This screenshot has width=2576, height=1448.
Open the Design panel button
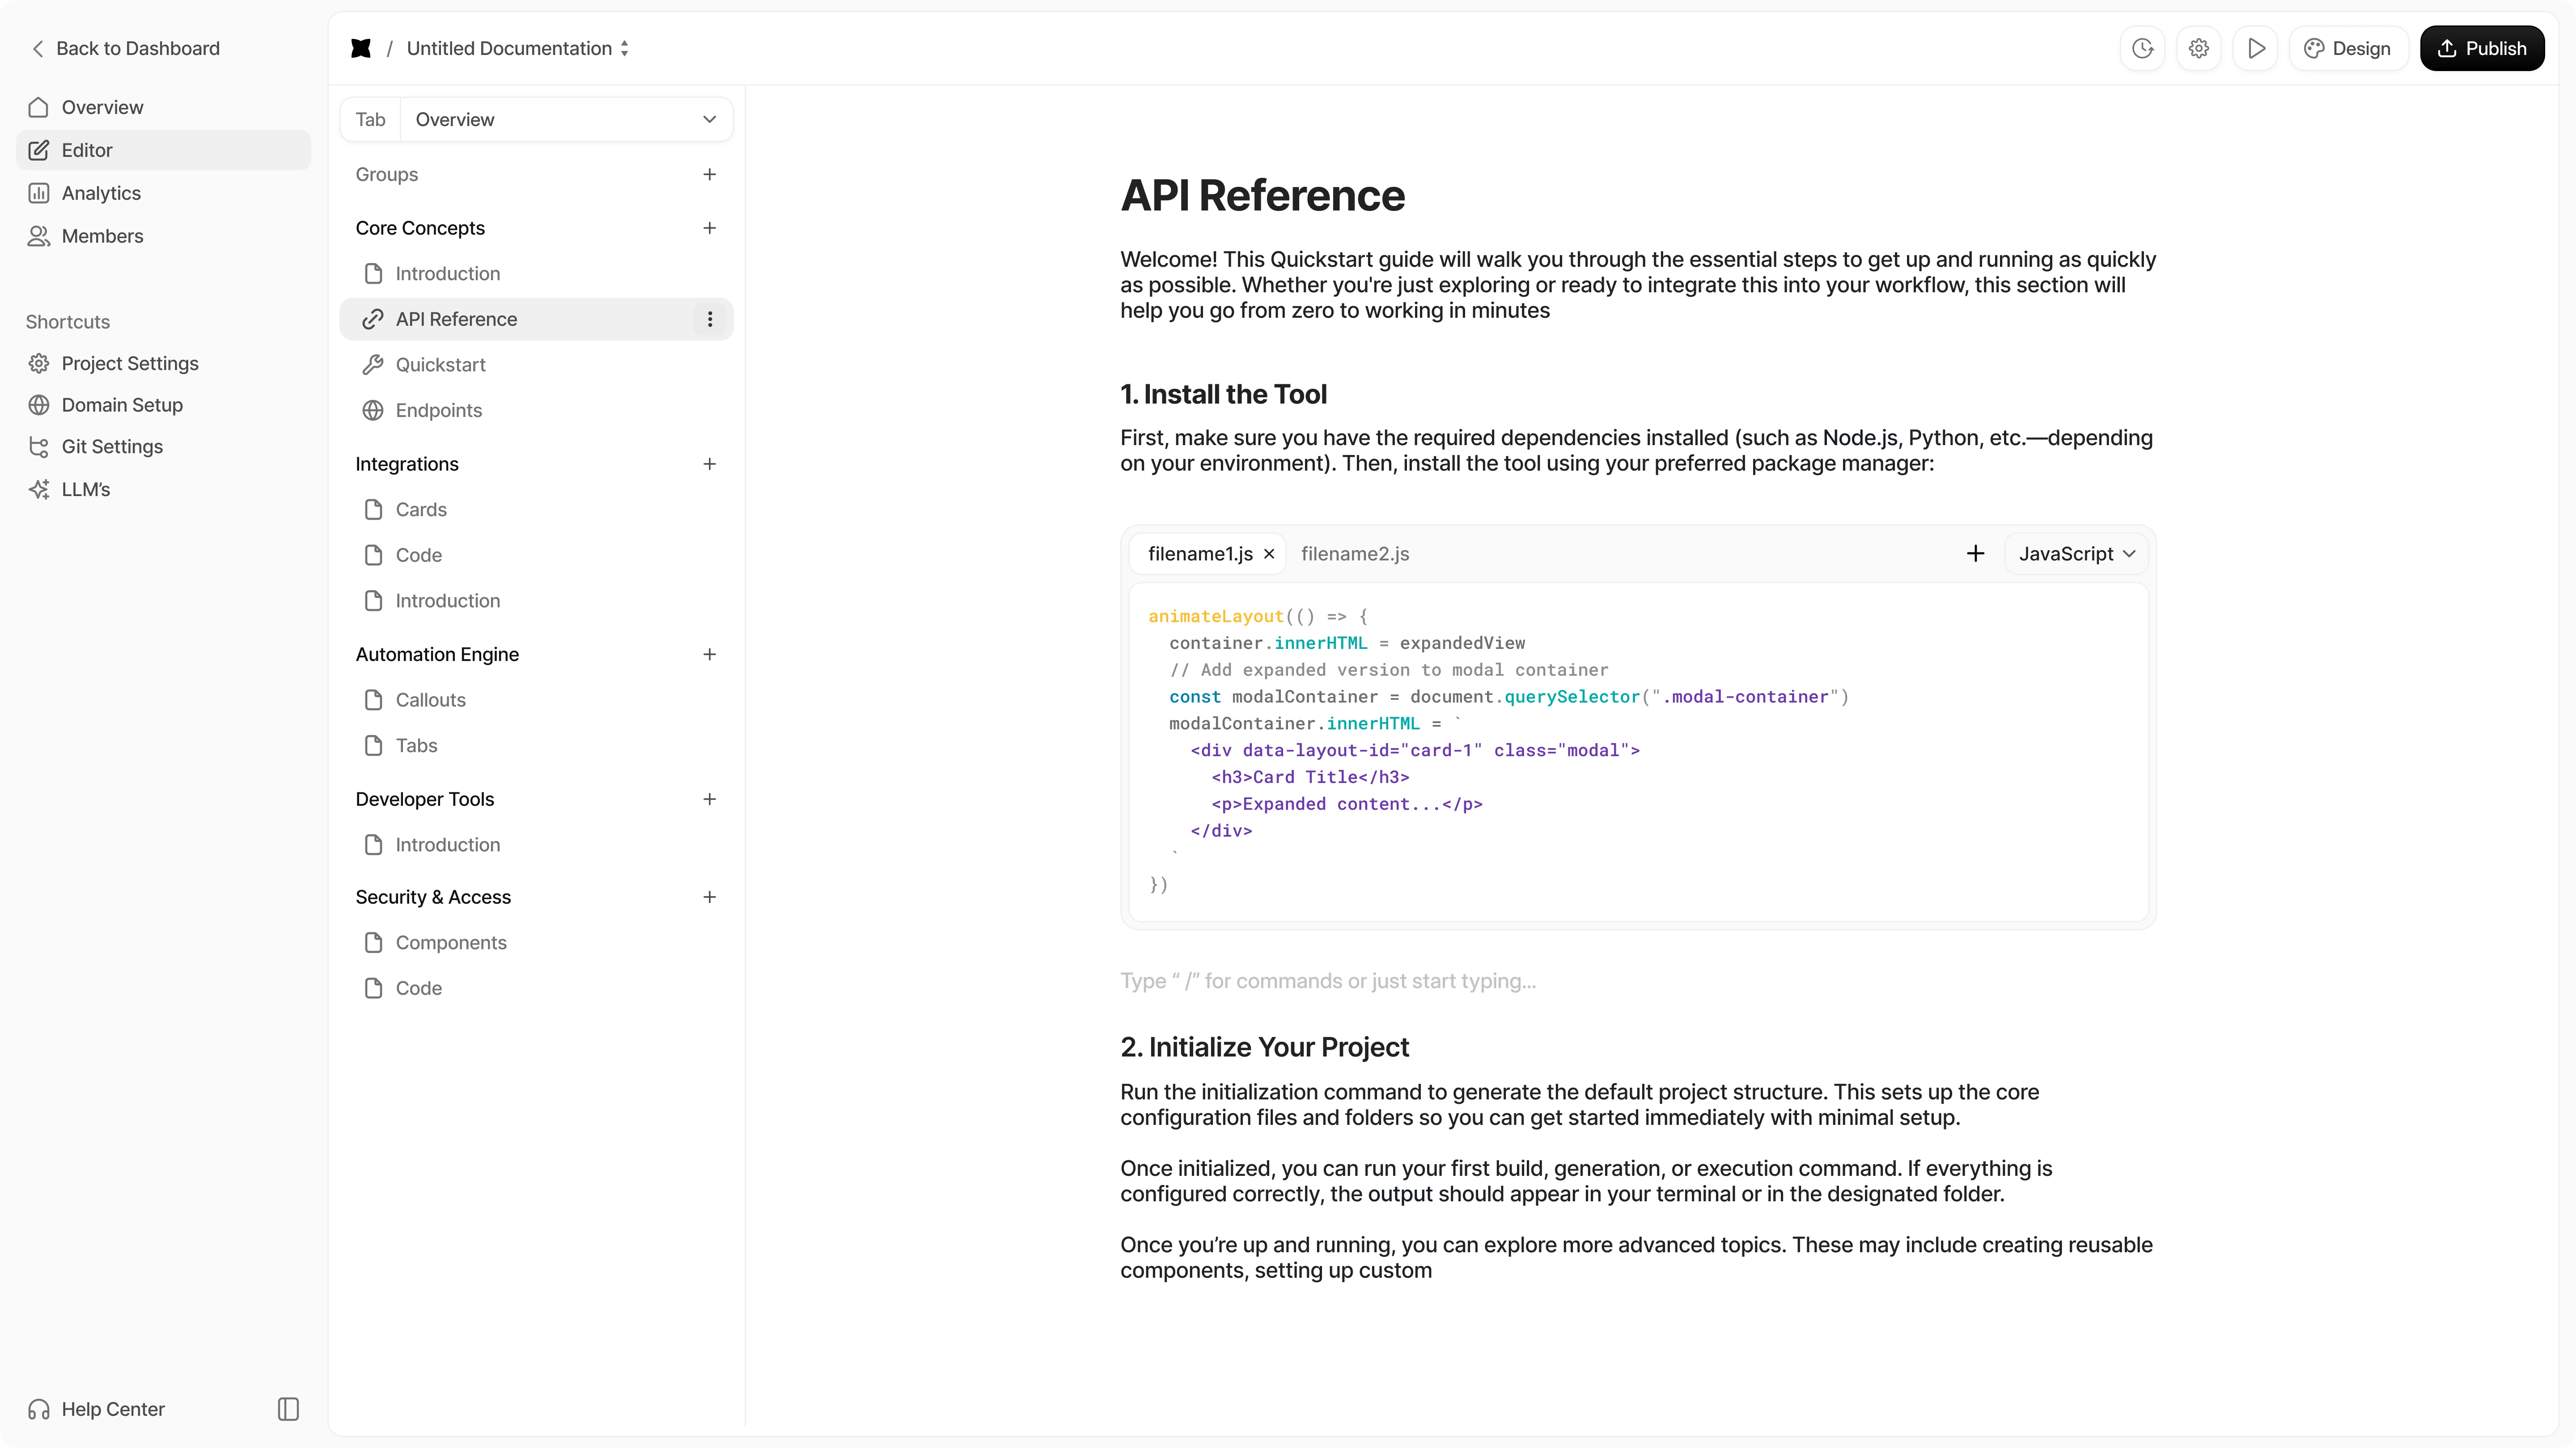(x=2347, y=48)
